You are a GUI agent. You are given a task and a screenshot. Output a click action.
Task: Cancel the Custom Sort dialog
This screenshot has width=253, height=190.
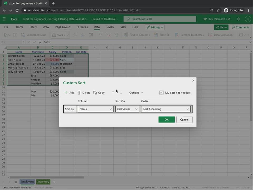[x=184, y=120]
